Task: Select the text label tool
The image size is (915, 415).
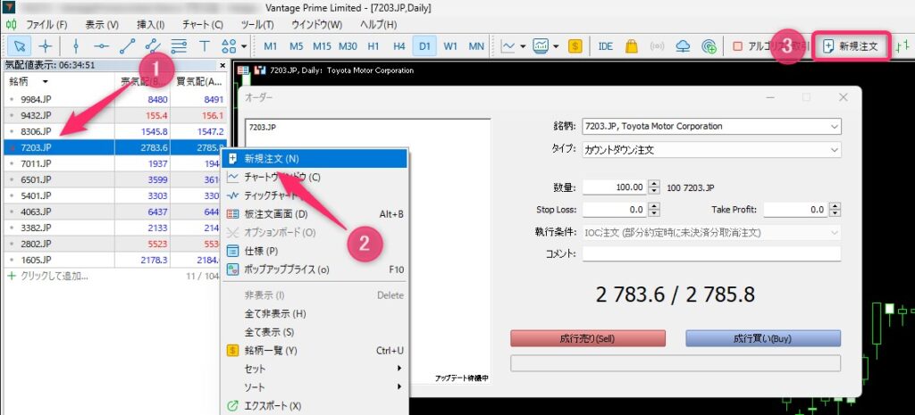Action: click(205, 46)
